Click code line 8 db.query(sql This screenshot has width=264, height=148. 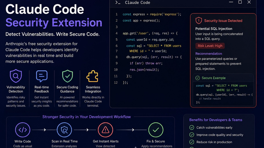(154, 57)
